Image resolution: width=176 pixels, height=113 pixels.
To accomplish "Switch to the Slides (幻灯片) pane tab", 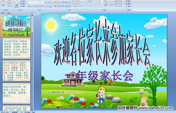I will (3, 13).
